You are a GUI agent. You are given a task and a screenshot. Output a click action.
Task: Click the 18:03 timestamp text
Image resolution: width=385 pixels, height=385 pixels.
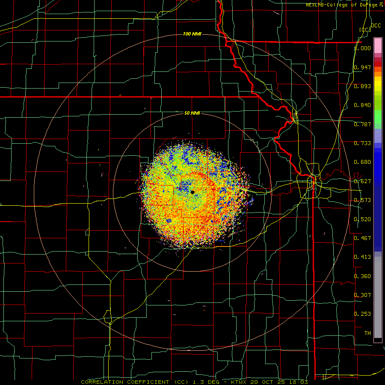(x=299, y=382)
